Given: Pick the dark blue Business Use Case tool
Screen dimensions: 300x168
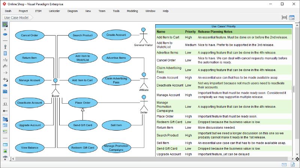Looking at the screenshot, I should [5, 85].
